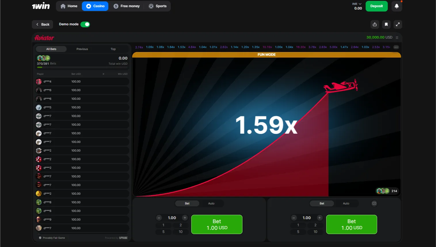The image size is (436, 247).
Task: Switch to the All Bets tab
Action: click(51, 49)
